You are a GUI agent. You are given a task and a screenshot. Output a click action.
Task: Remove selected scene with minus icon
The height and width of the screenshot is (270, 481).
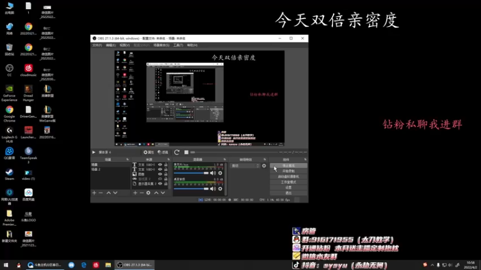click(x=100, y=193)
